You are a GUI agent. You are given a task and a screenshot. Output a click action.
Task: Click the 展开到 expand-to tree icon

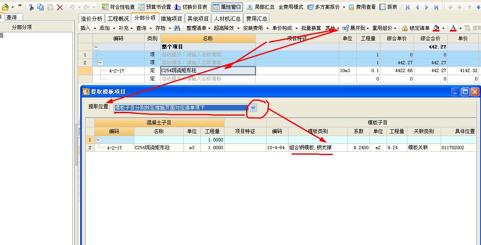click(345, 28)
